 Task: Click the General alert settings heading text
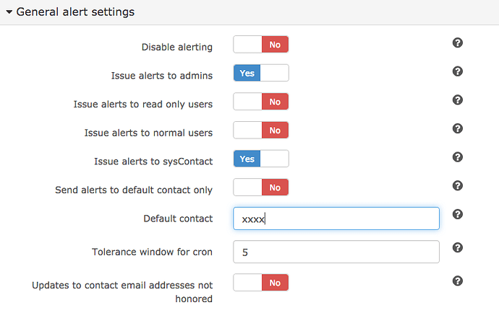coord(75,12)
